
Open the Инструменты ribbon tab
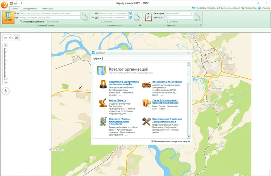point(30,9)
